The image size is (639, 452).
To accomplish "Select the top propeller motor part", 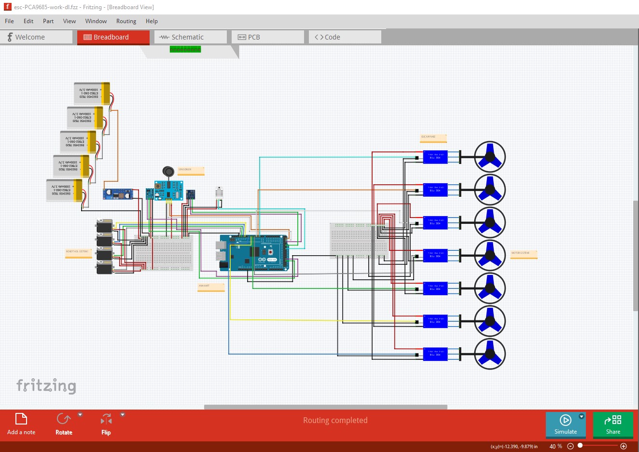I will tap(489, 157).
